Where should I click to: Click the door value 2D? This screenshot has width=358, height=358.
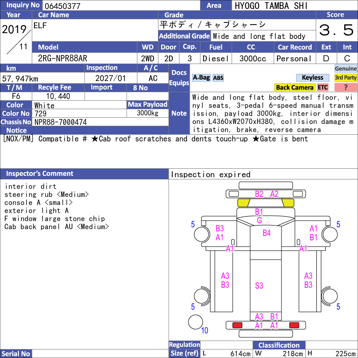pos(169,59)
